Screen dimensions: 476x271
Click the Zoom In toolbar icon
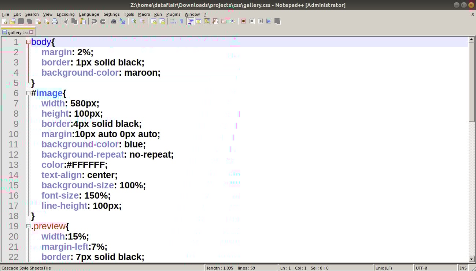(134, 21)
